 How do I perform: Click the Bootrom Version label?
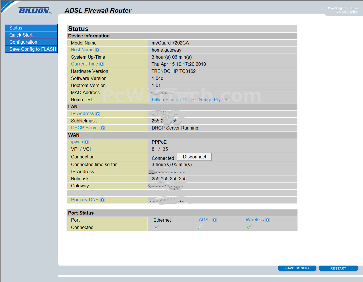(x=88, y=86)
